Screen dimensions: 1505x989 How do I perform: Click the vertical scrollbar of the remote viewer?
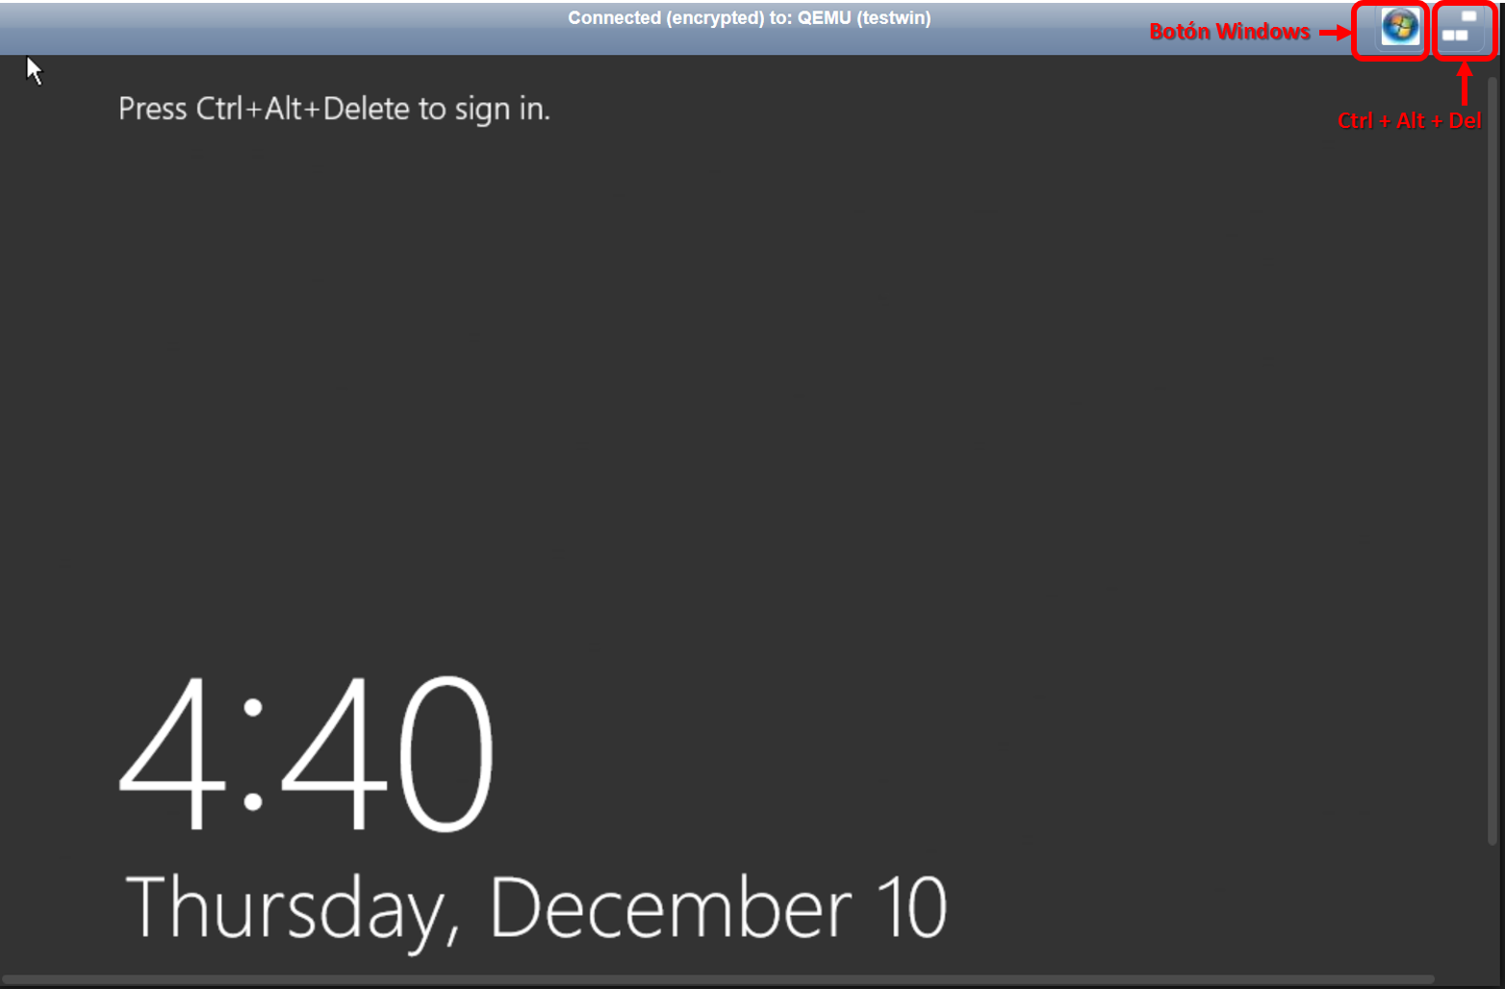click(1492, 460)
